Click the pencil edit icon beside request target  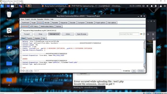point(21,31)
